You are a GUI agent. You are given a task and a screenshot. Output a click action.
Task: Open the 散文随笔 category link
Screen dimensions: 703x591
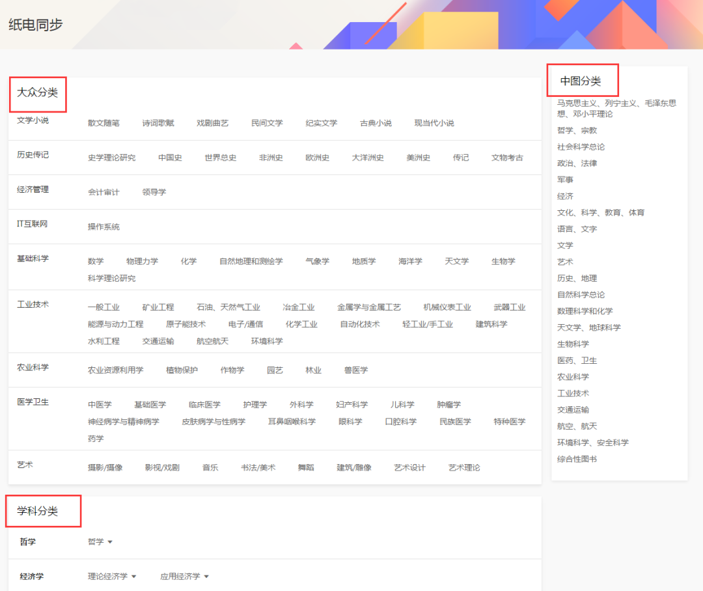pos(103,123)
